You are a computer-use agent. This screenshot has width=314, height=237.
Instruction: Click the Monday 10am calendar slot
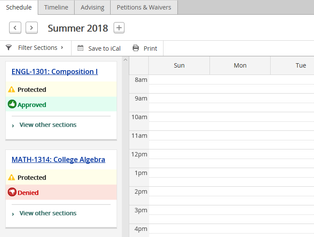(240, 121)
